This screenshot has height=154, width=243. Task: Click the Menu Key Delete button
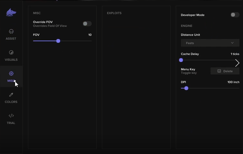[x=225, y=71]
